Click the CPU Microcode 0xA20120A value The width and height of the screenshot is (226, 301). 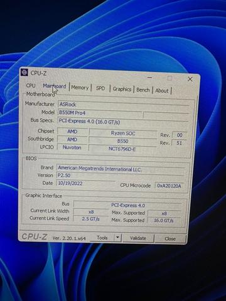[169, 186]
